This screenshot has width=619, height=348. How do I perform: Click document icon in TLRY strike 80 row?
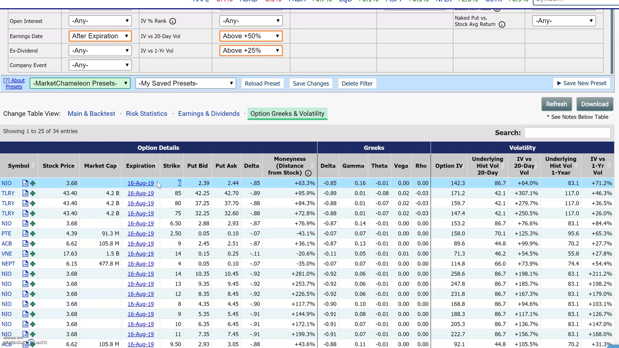25,203
